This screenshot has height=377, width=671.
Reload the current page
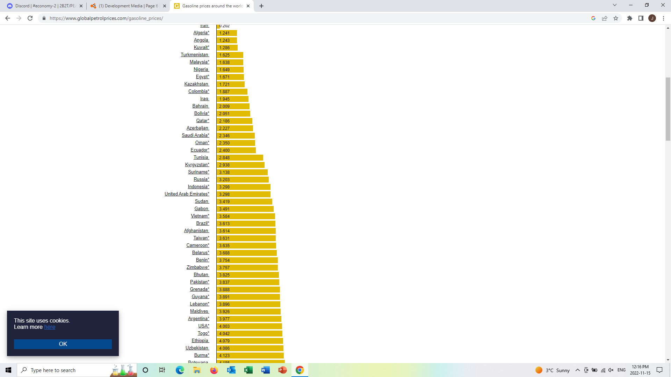30,18
